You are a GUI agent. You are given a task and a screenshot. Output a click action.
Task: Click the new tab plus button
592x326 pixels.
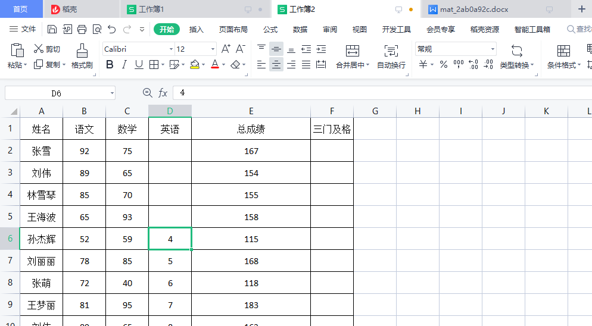coord(582,9)
